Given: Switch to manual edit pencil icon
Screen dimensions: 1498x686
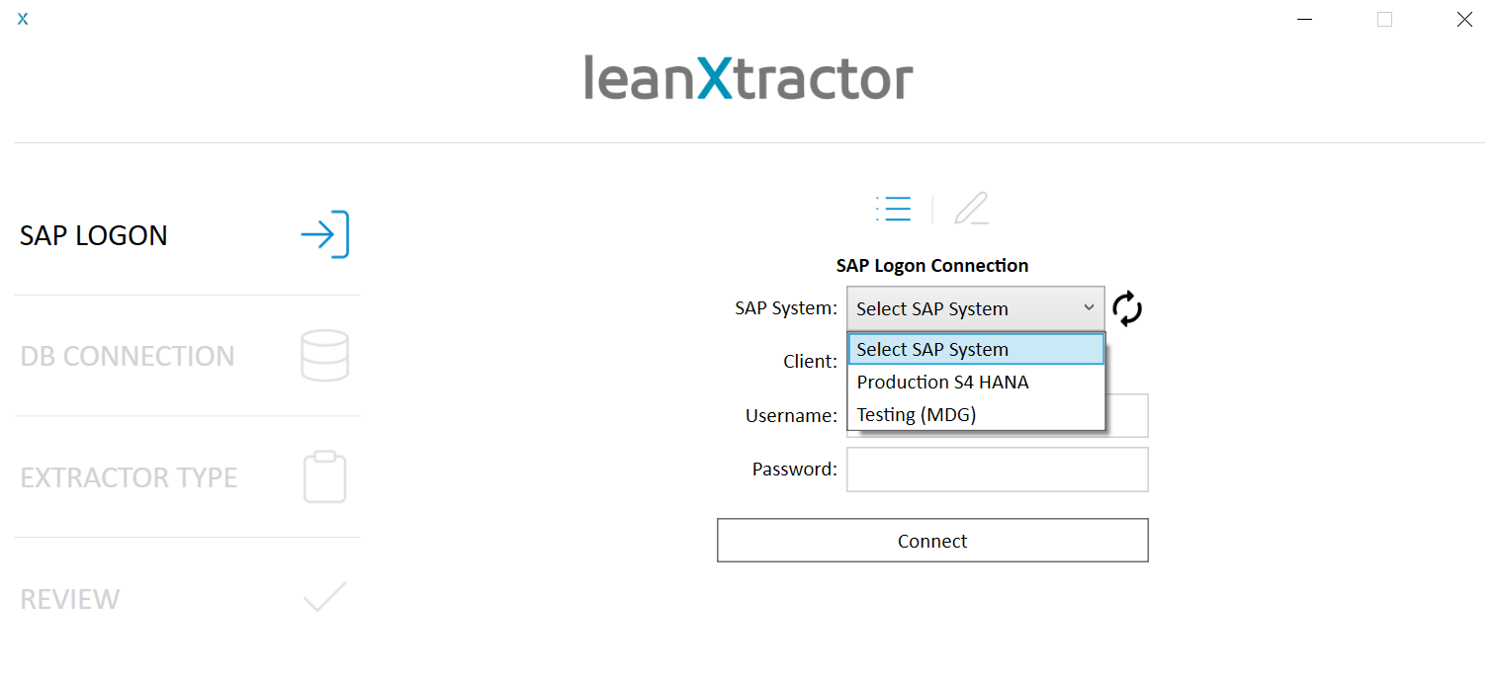Looking at the screenshot, I should 971,209.
